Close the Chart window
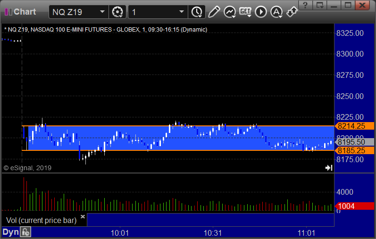Viewport: 376px width, 239px height. [x=362, y=5]
